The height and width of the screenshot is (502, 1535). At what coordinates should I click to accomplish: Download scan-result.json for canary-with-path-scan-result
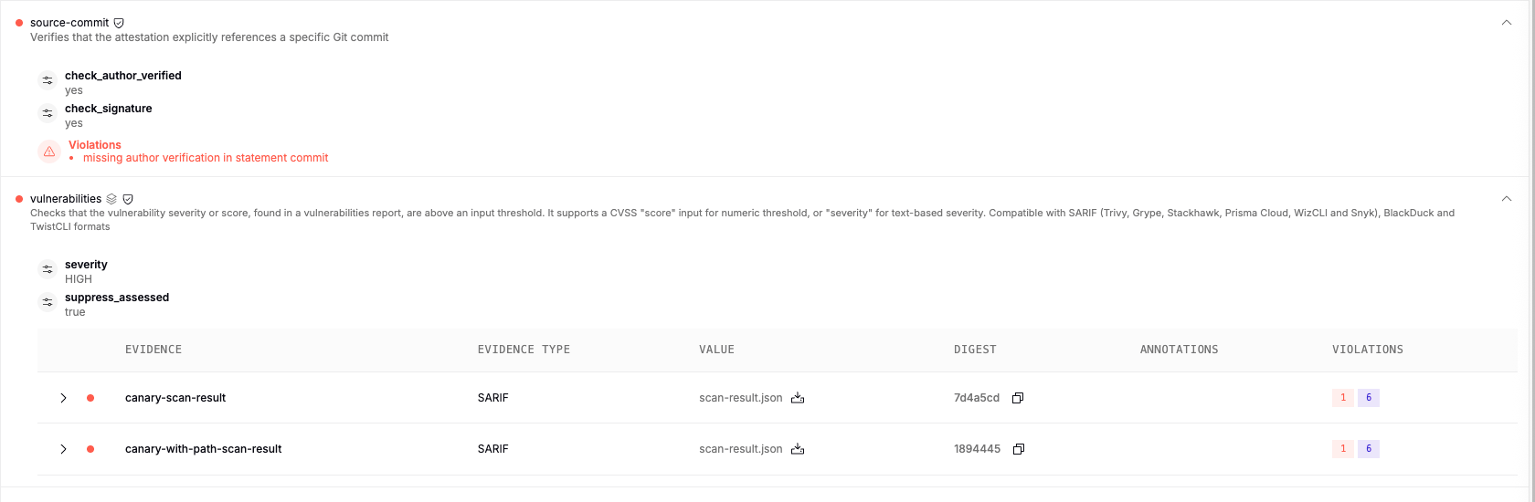798,449
